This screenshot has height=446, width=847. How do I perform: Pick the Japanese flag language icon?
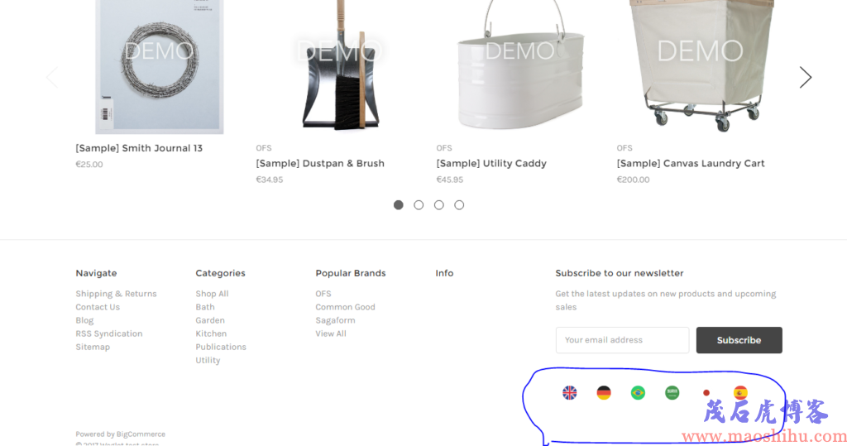pyautogui.click(x=706, y=392)
